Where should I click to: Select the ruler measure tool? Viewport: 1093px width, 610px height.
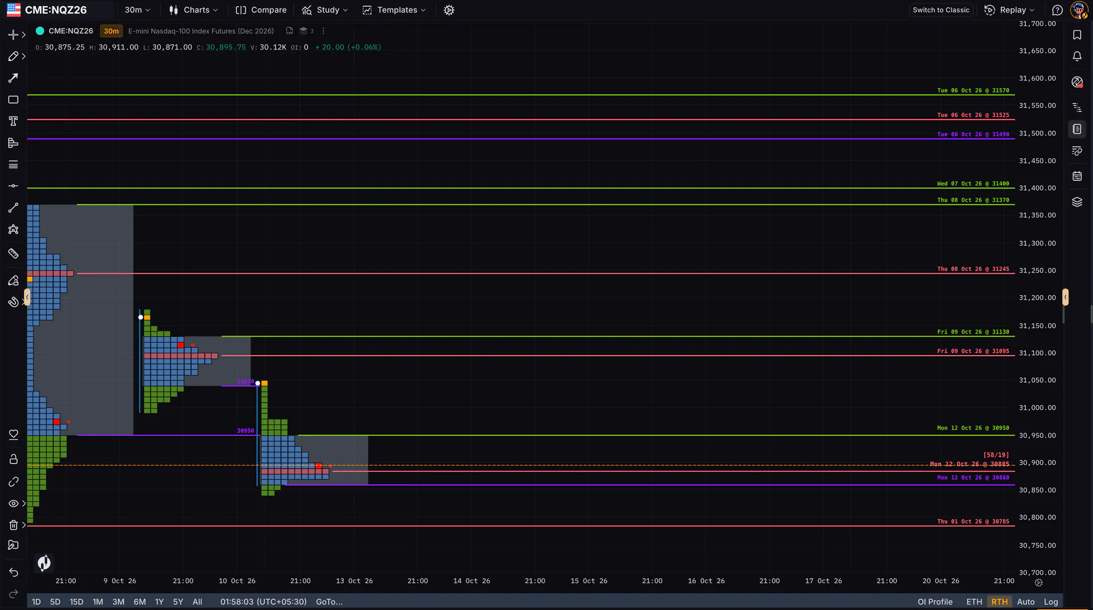tap(13, 253)
